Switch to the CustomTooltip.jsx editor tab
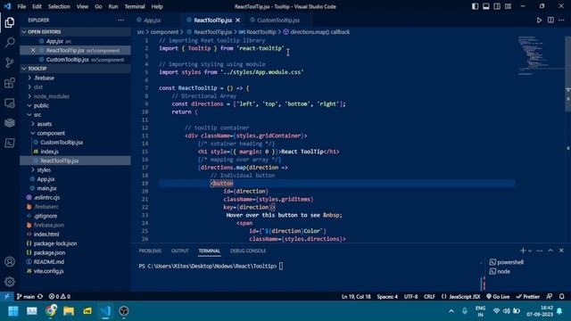The height and width of the screenshot is (321, 571). [x=278, y=20]
